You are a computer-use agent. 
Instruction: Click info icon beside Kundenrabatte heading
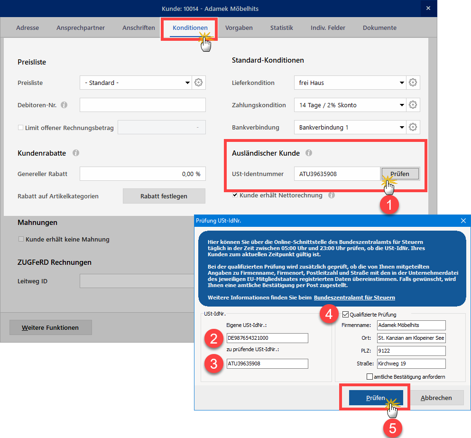click(x=76, y=153)
